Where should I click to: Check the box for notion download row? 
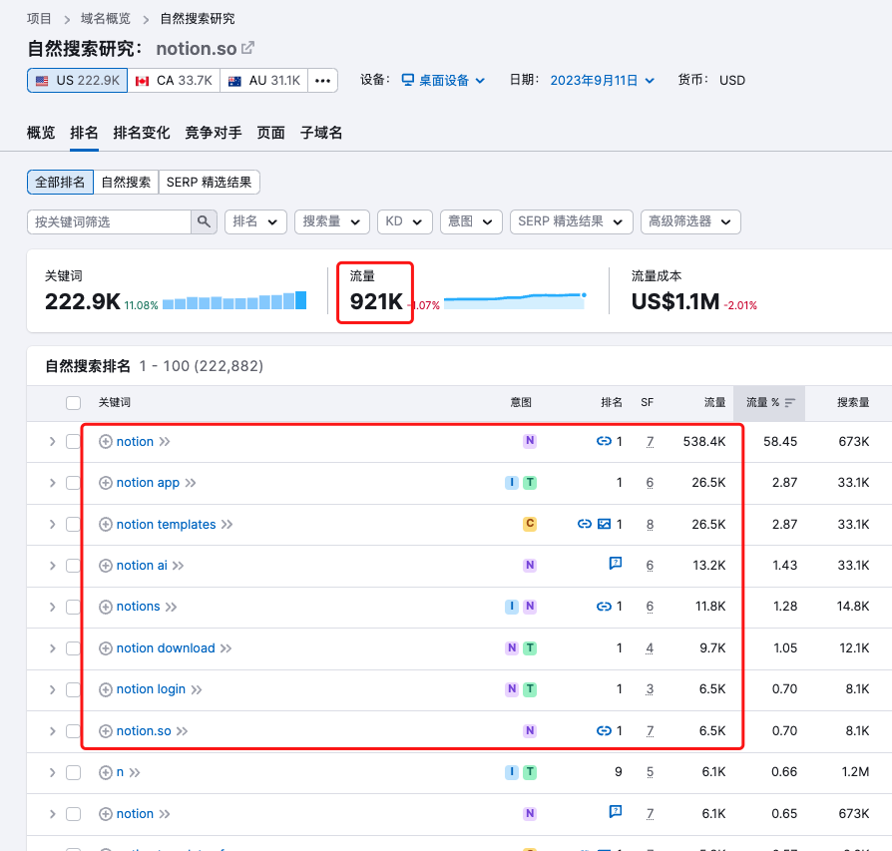(73, 648)
